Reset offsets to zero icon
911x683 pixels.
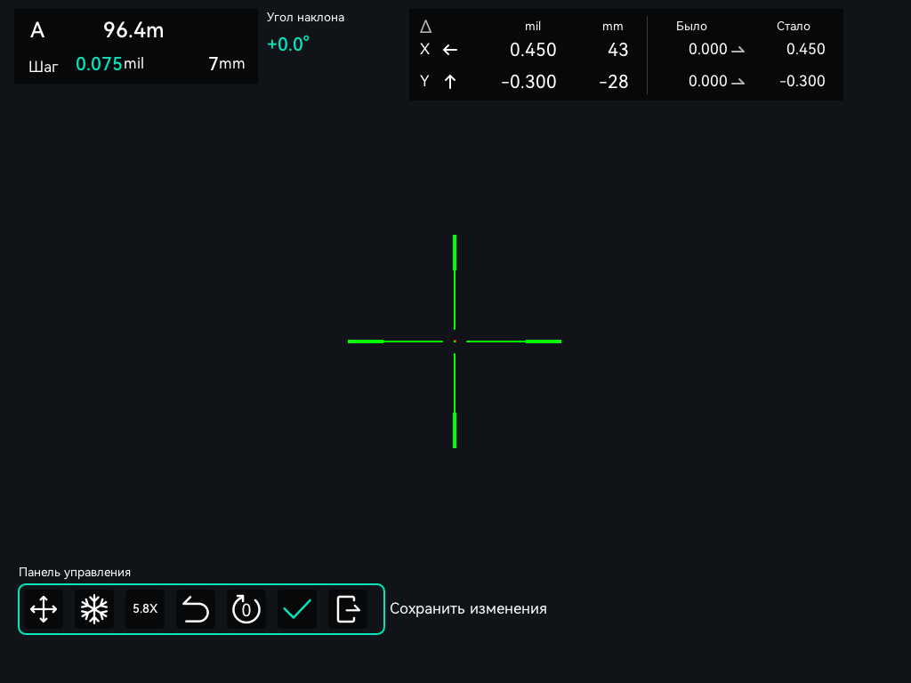(x=246, y=609)
